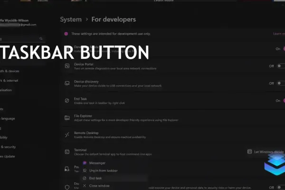The image size is (285, 190).
Task: Expand the Remote Desktop settings row
Action: coord(174,135)
